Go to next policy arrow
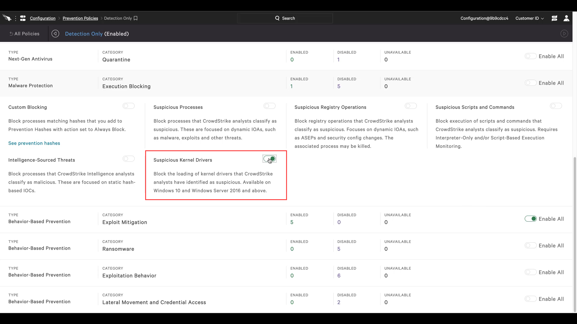Image resolution: width=577 pixels, height=324 pixels. 564,34
